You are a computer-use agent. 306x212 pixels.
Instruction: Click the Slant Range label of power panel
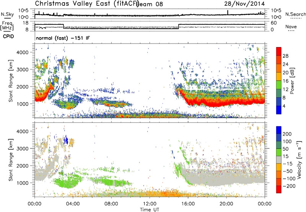[x=11, y=81]
